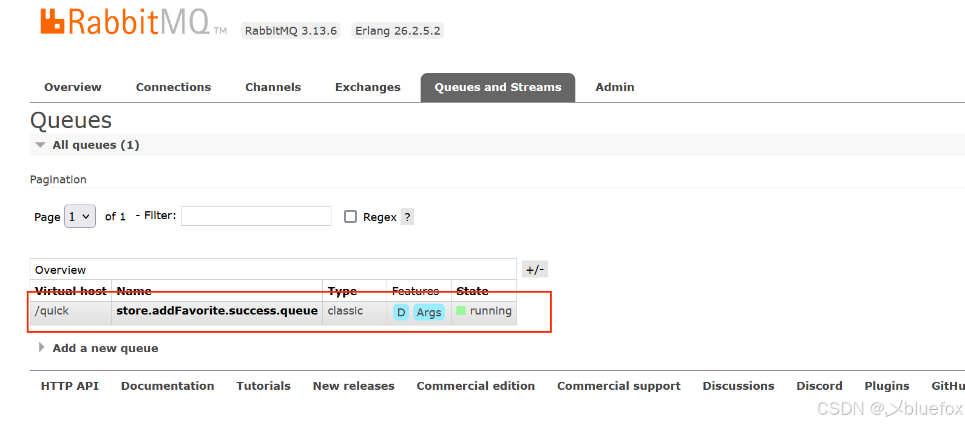Open the Commercial edition footer link
The image size is (965, 425).
(476, 386)
